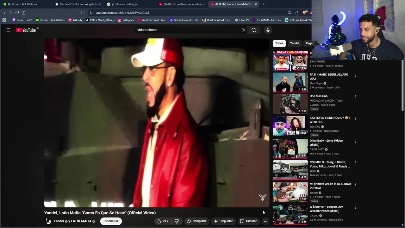Clear the search box with the X
The image size is (405, 228).
[x=244, y=30]
